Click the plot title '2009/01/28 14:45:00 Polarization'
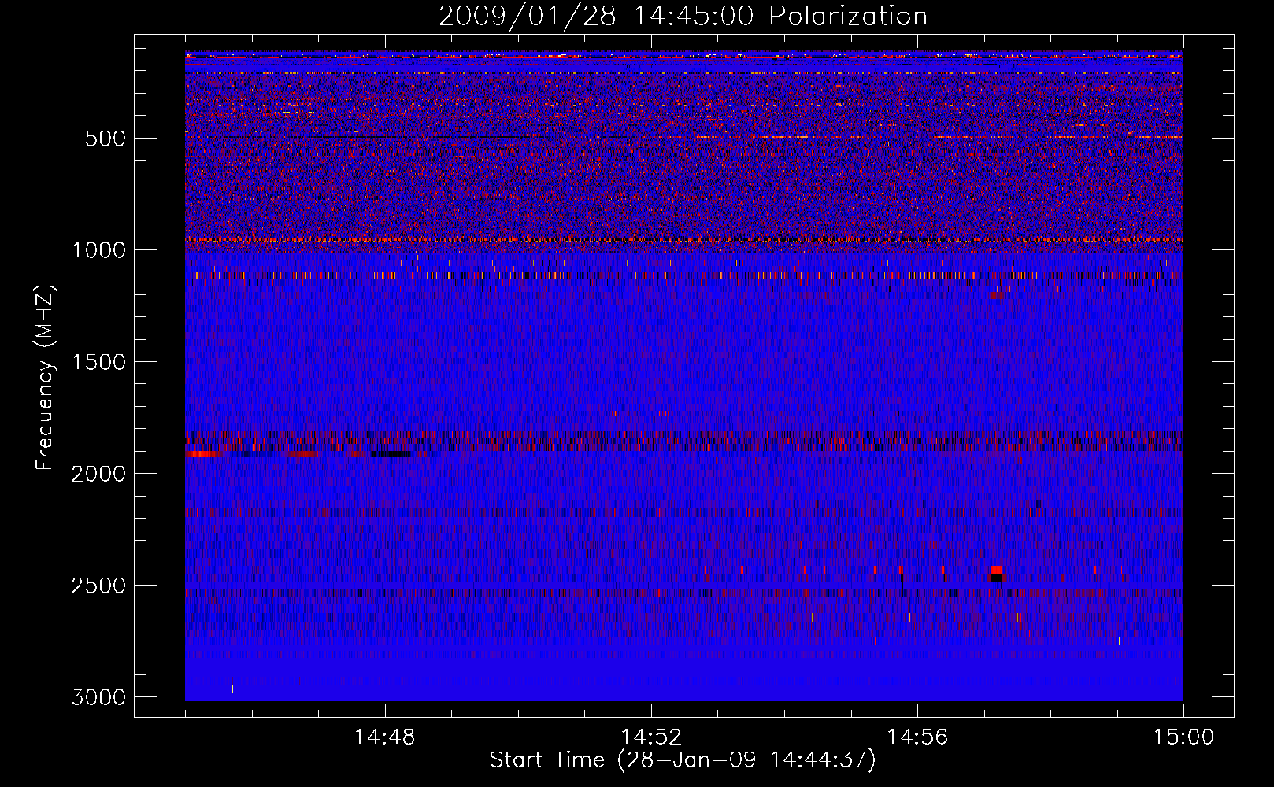The height and width of the screenshot is (787, 1274). pos(683,16)
